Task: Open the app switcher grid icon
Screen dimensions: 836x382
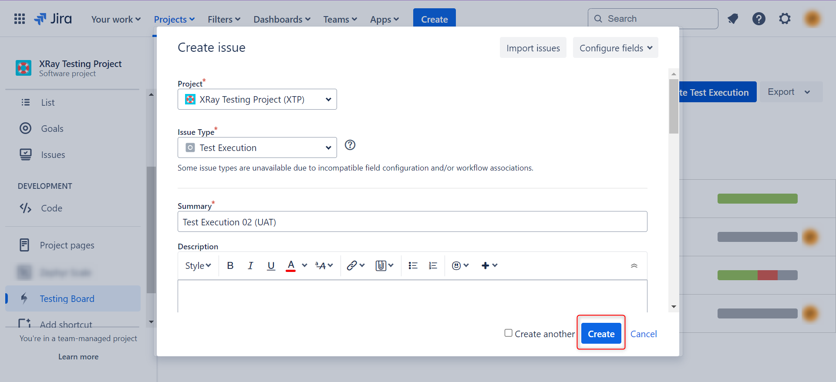Action: coord(20,19)
